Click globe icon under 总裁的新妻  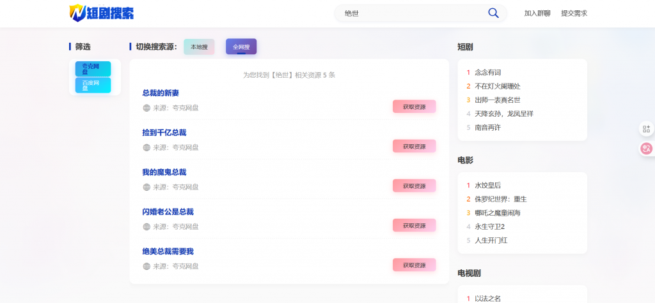click(x=146, y=108)
